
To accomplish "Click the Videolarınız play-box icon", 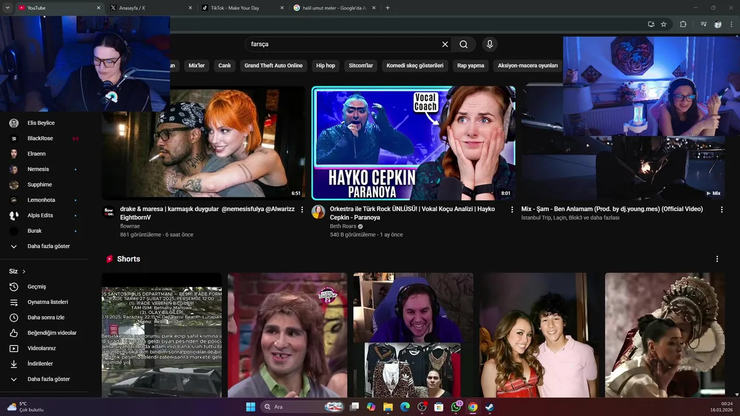I will click(x=14, y=348).
